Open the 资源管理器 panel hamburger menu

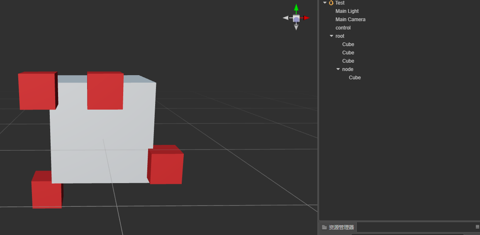point(477,227)
